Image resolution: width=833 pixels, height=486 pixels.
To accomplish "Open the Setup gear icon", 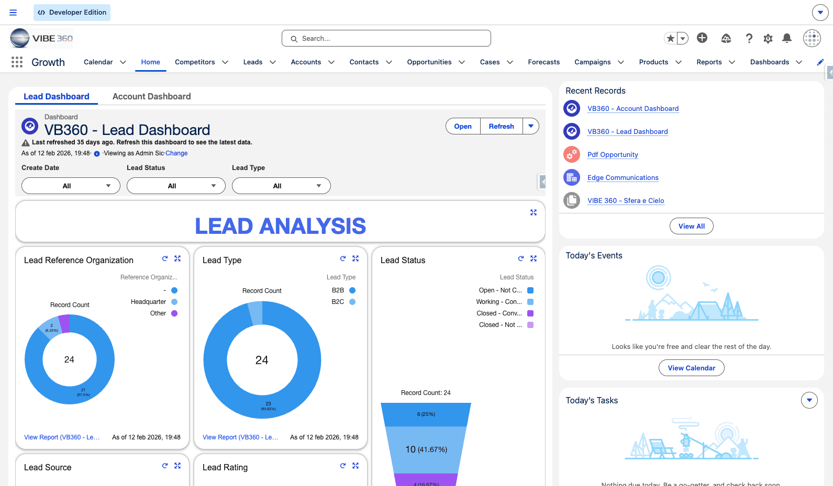I will click(x=768, y=38).
